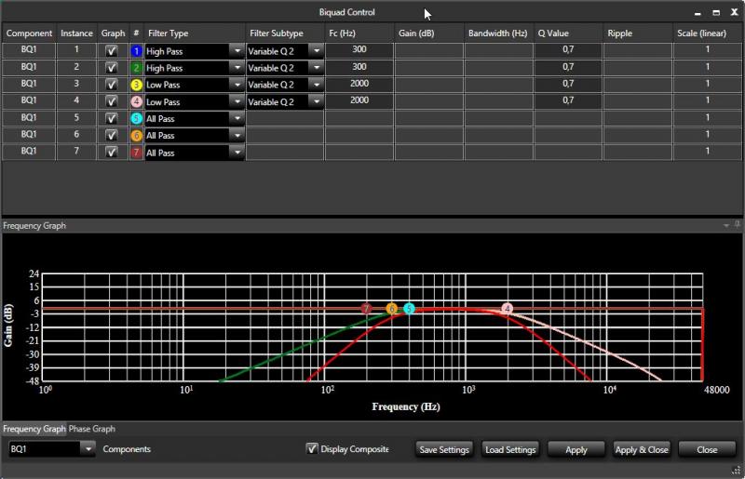The image size is (745, 479).
Task: Click the red filter 7 number badge
Action: coord(136,152)
